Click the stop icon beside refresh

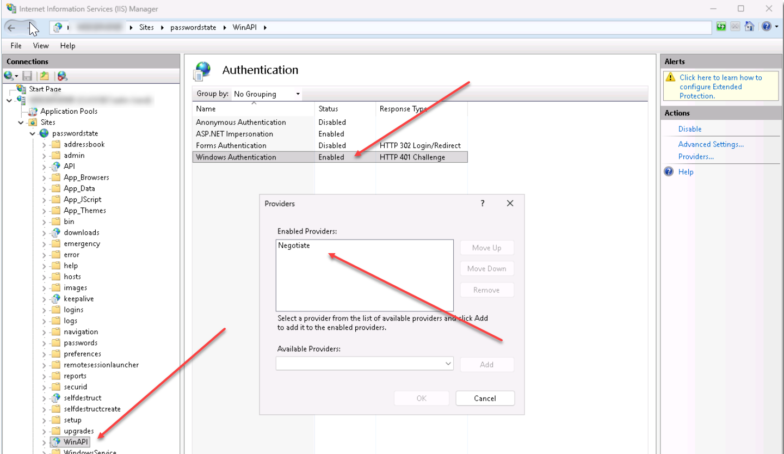coord(736,26)
